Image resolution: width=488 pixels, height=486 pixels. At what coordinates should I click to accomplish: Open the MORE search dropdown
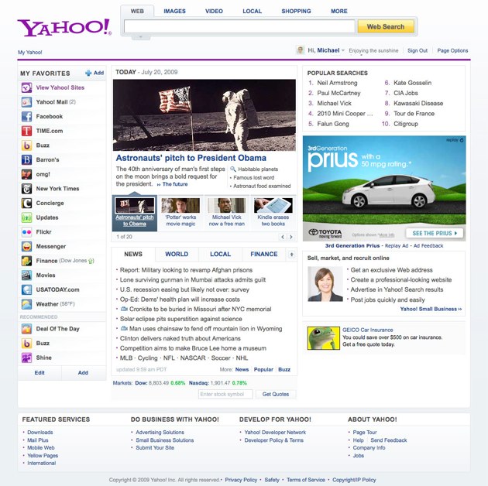[339, 11]
